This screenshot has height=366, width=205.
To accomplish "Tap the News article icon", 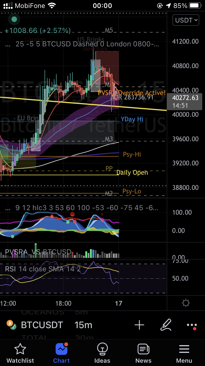I will 143,349.
